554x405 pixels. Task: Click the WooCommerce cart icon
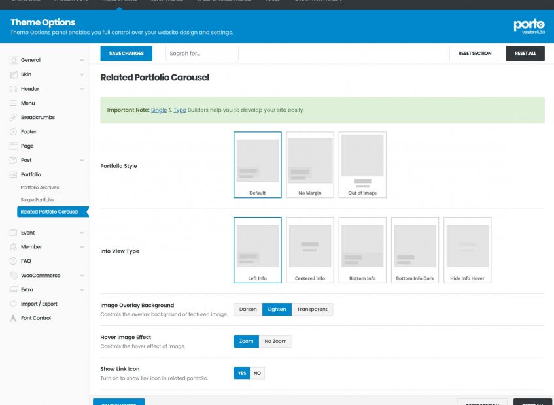pos(14,276)
